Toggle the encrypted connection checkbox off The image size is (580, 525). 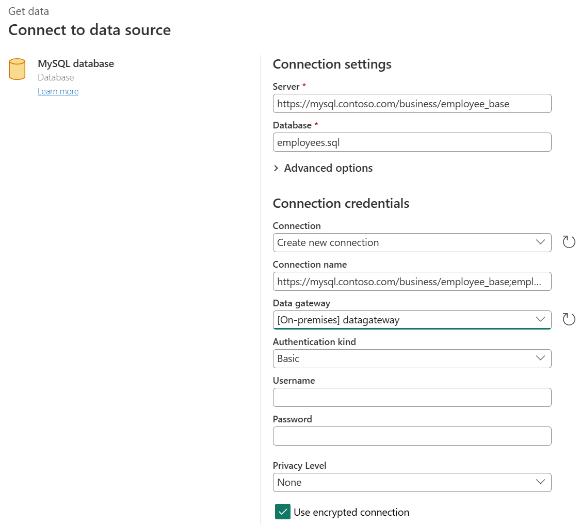tap(282, 512)
